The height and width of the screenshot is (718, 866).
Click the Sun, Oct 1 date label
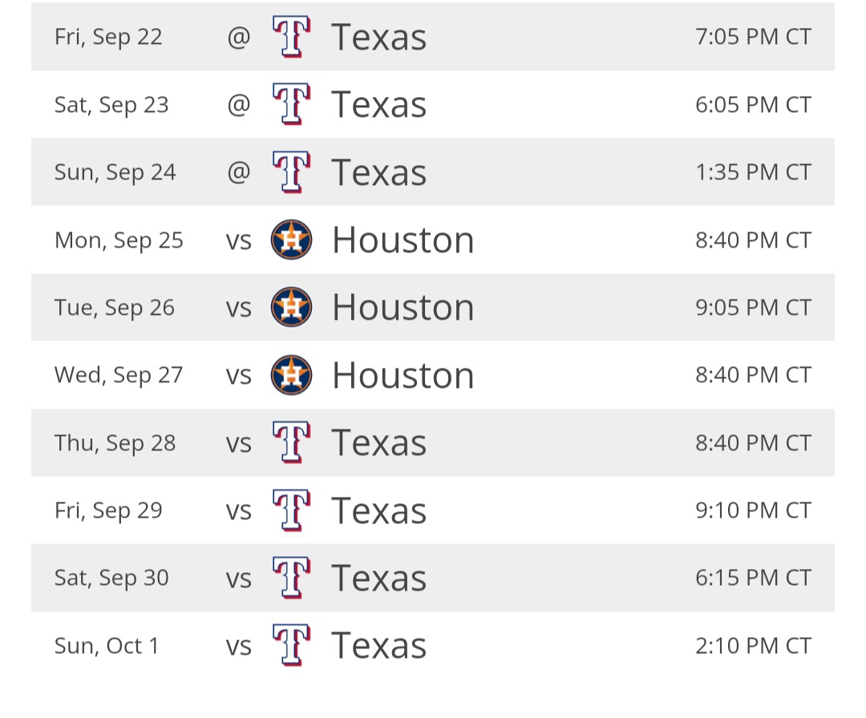[107, 646]
